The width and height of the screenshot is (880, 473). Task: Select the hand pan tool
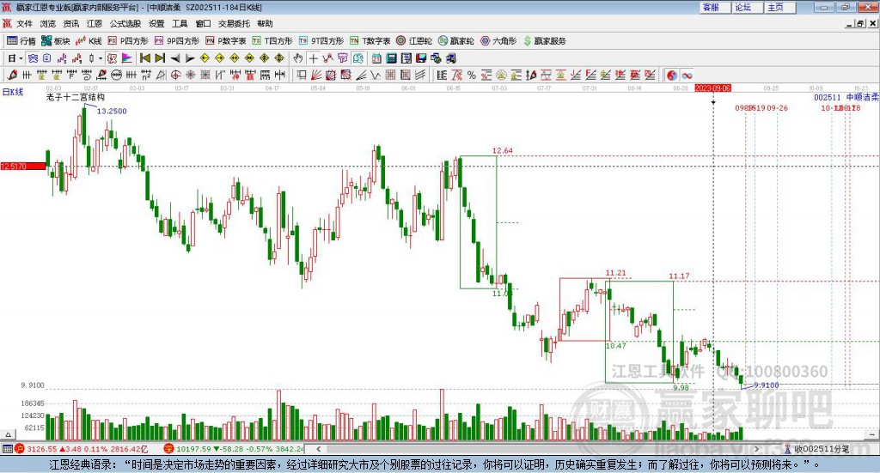[x=298, y=58]
